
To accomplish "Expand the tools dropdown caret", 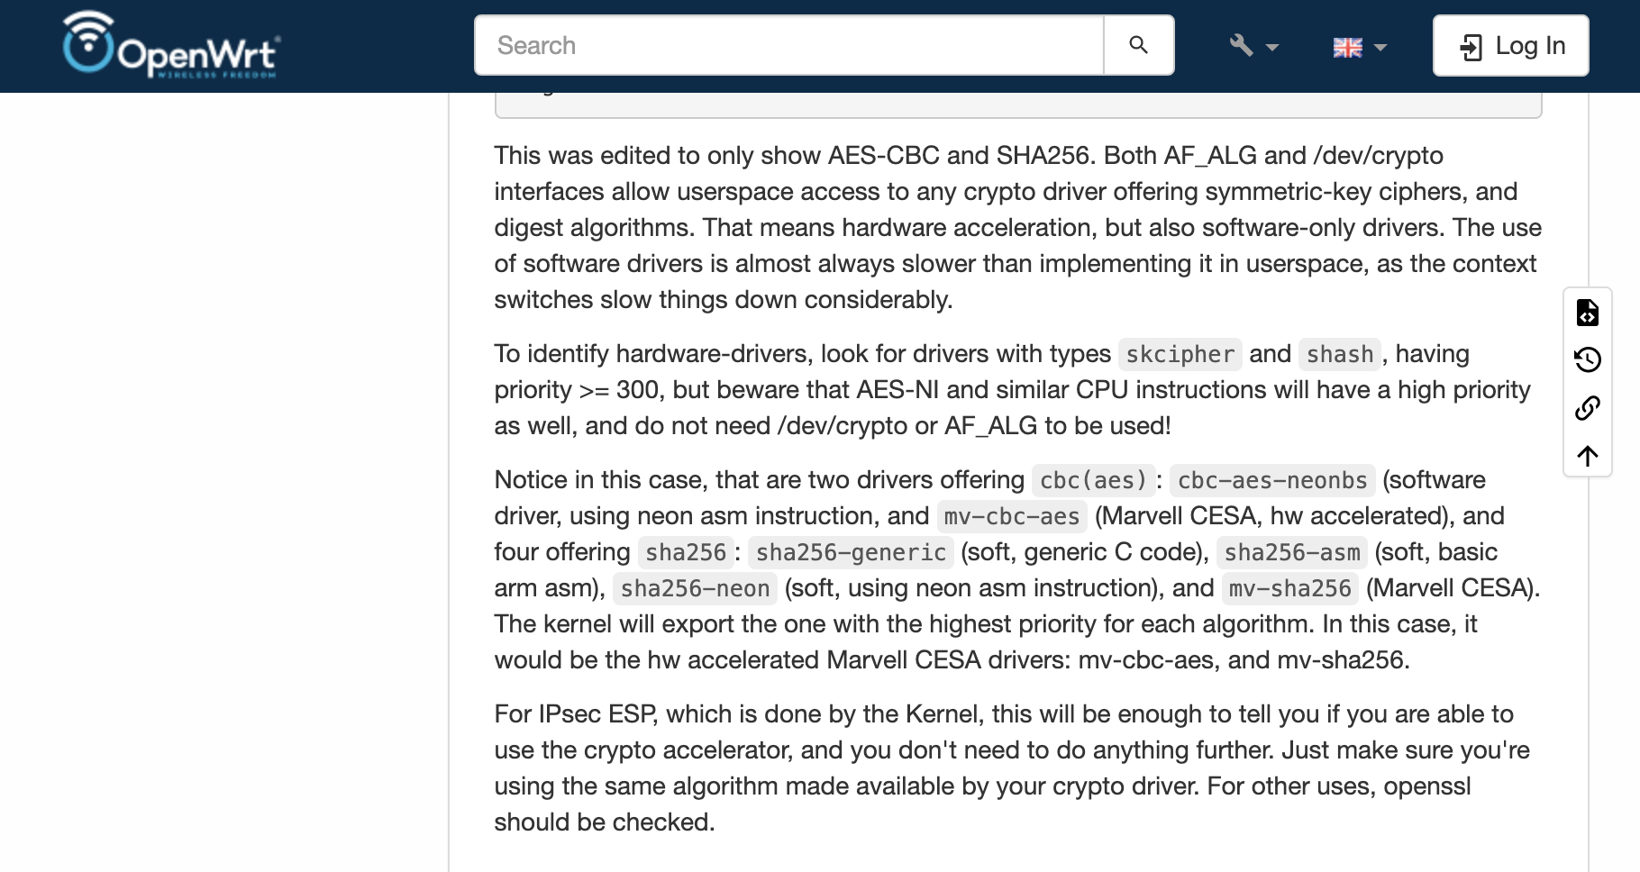I will pyautogui.click(x=1272, y=47).
